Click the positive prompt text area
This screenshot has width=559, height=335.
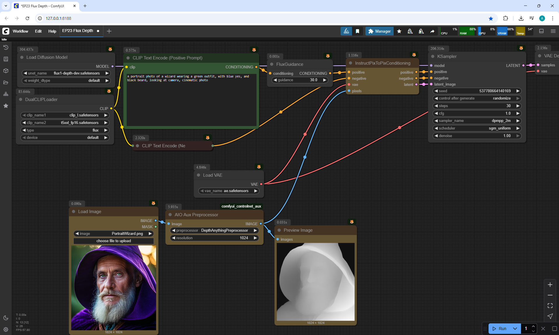(191, 99)
